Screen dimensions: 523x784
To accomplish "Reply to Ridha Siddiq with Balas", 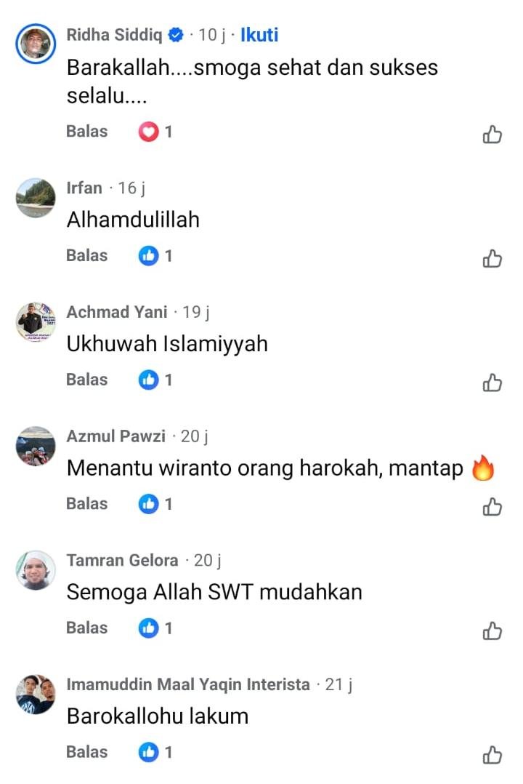I will click(87, 132).
